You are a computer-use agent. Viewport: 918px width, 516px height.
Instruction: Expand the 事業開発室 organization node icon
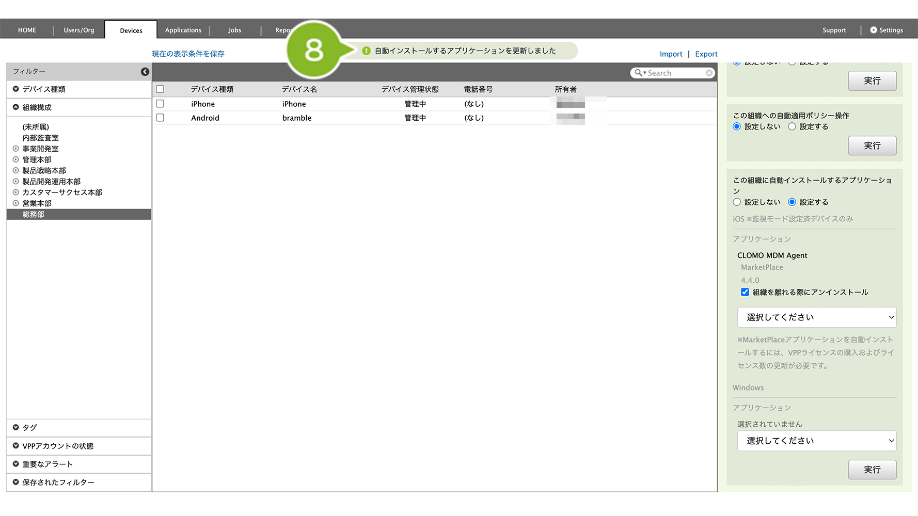pos(16,149)
